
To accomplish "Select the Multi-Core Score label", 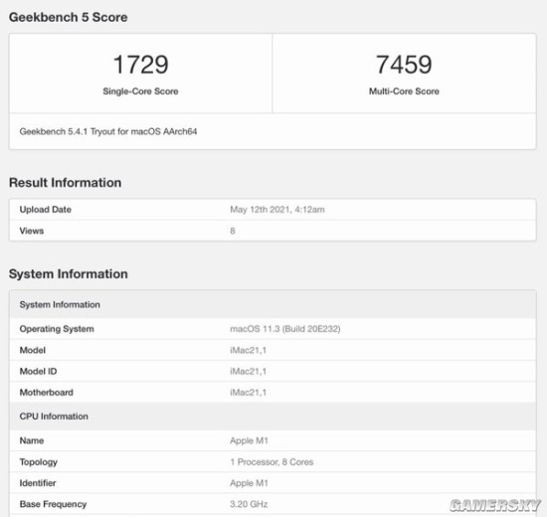I will [x=404, y=91].
